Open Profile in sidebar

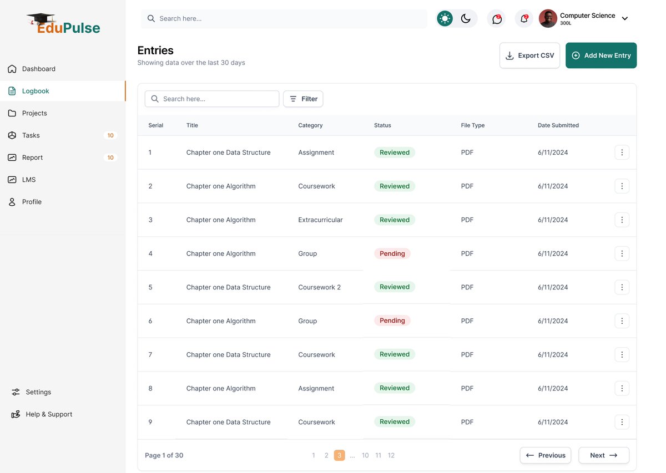pos(63,202)
